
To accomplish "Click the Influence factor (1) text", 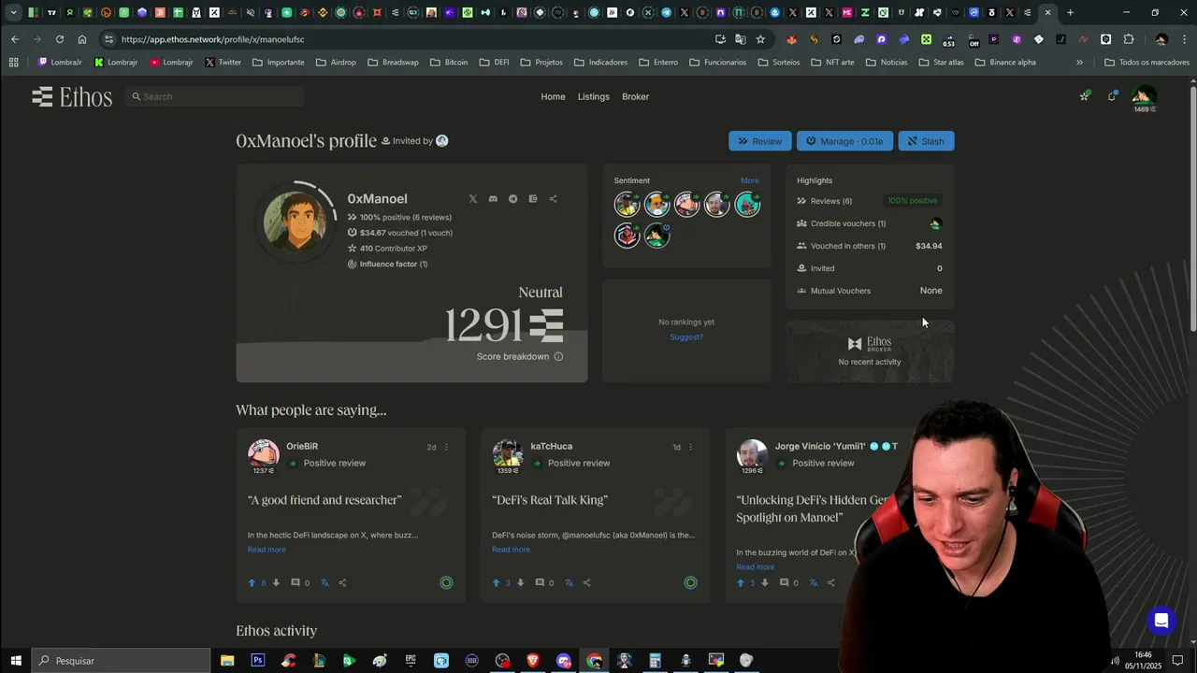I will tap(394, 265).
